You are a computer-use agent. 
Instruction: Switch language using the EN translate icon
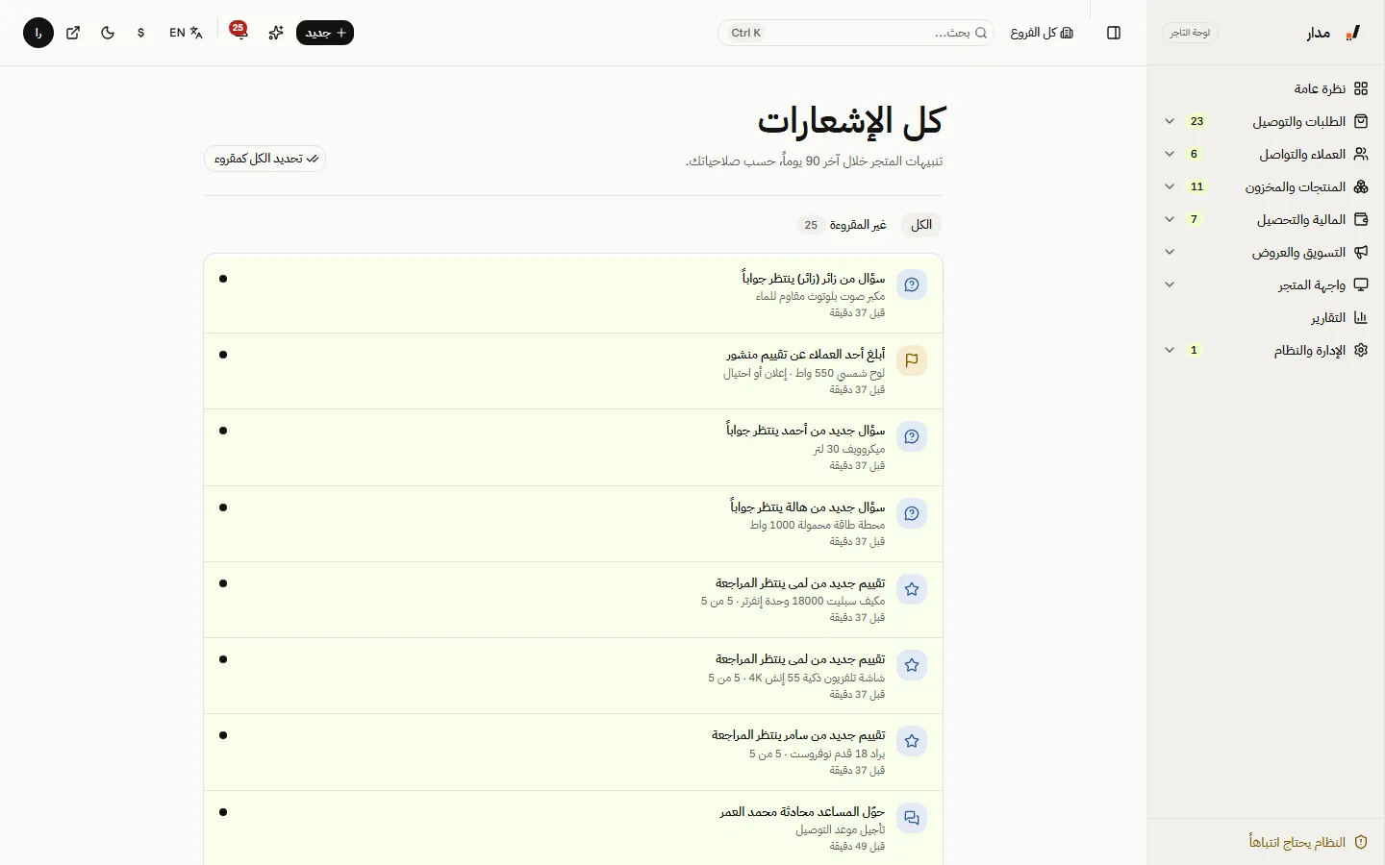coord(186,33)
